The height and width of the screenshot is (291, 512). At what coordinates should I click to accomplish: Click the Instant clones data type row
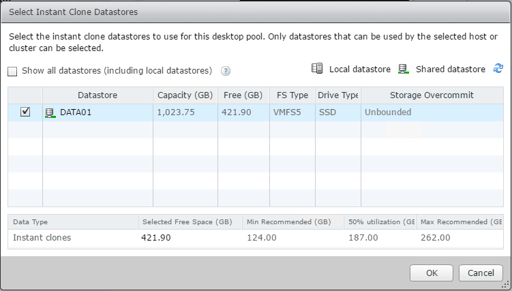pyautogui.click(x=42, y=238)
